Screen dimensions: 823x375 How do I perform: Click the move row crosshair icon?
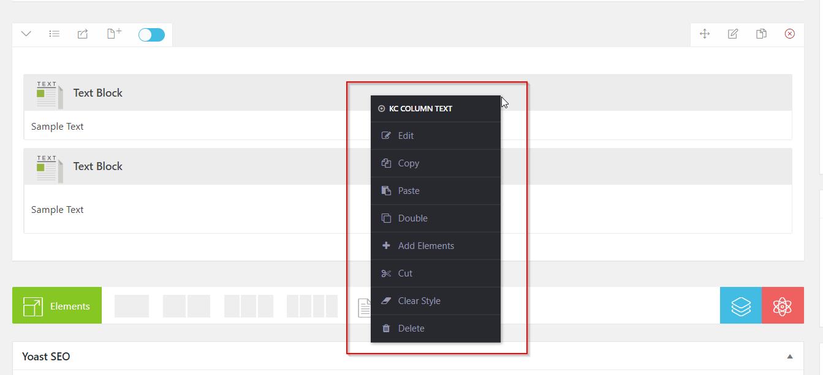point(705,34)
